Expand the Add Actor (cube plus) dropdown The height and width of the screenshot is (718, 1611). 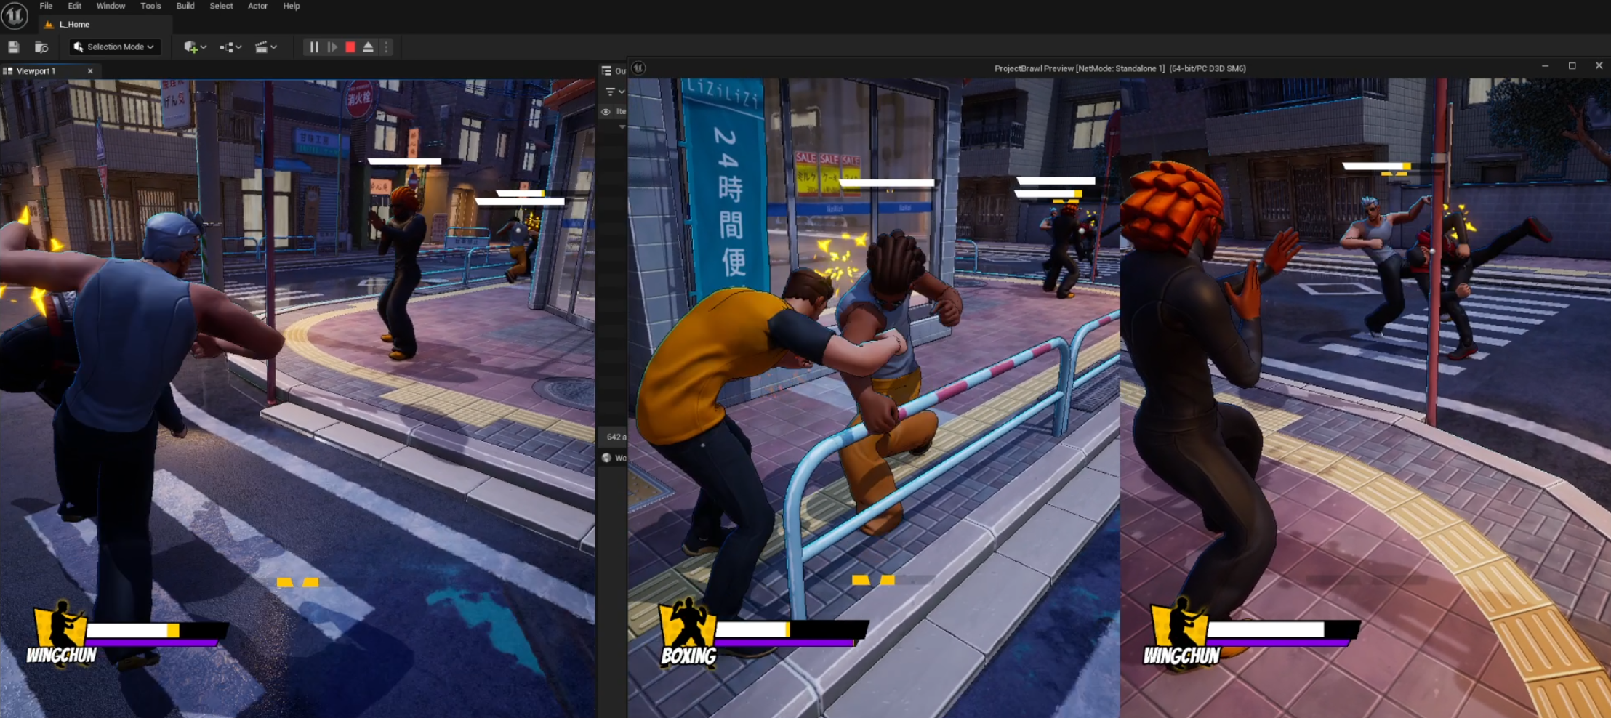[x=195, y=47]
